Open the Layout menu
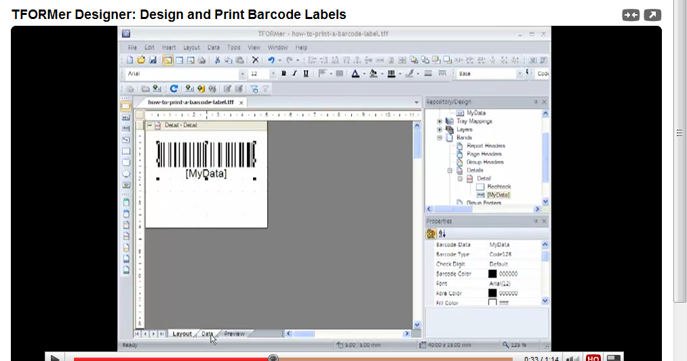Screen dimensions: 687x361 coord(191,47)
